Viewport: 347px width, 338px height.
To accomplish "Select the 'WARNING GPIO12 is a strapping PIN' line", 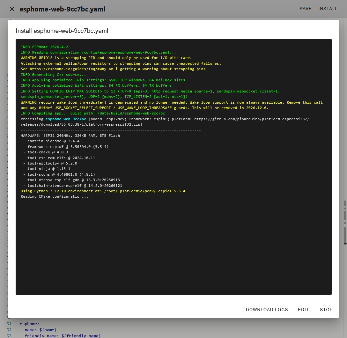I will coord(106,58).
